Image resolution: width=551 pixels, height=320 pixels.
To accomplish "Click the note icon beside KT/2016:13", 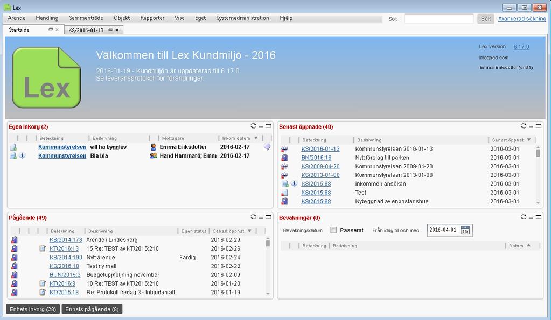I will tap(43, 248).
